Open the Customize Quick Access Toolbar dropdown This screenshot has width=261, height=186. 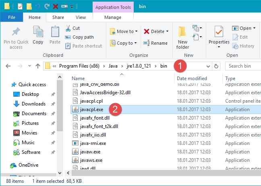point(72,7)
